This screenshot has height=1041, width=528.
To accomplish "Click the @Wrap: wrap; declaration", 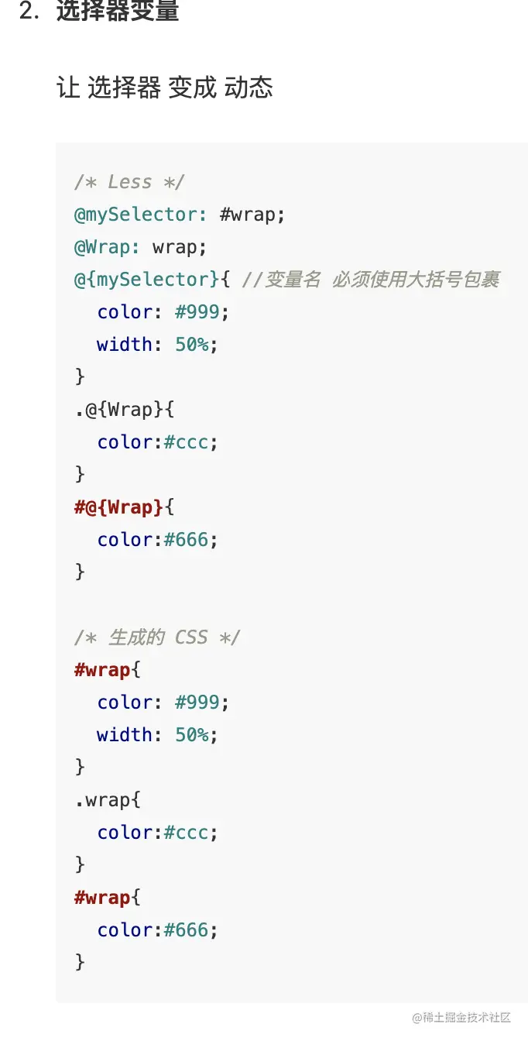I will (141, 247).
